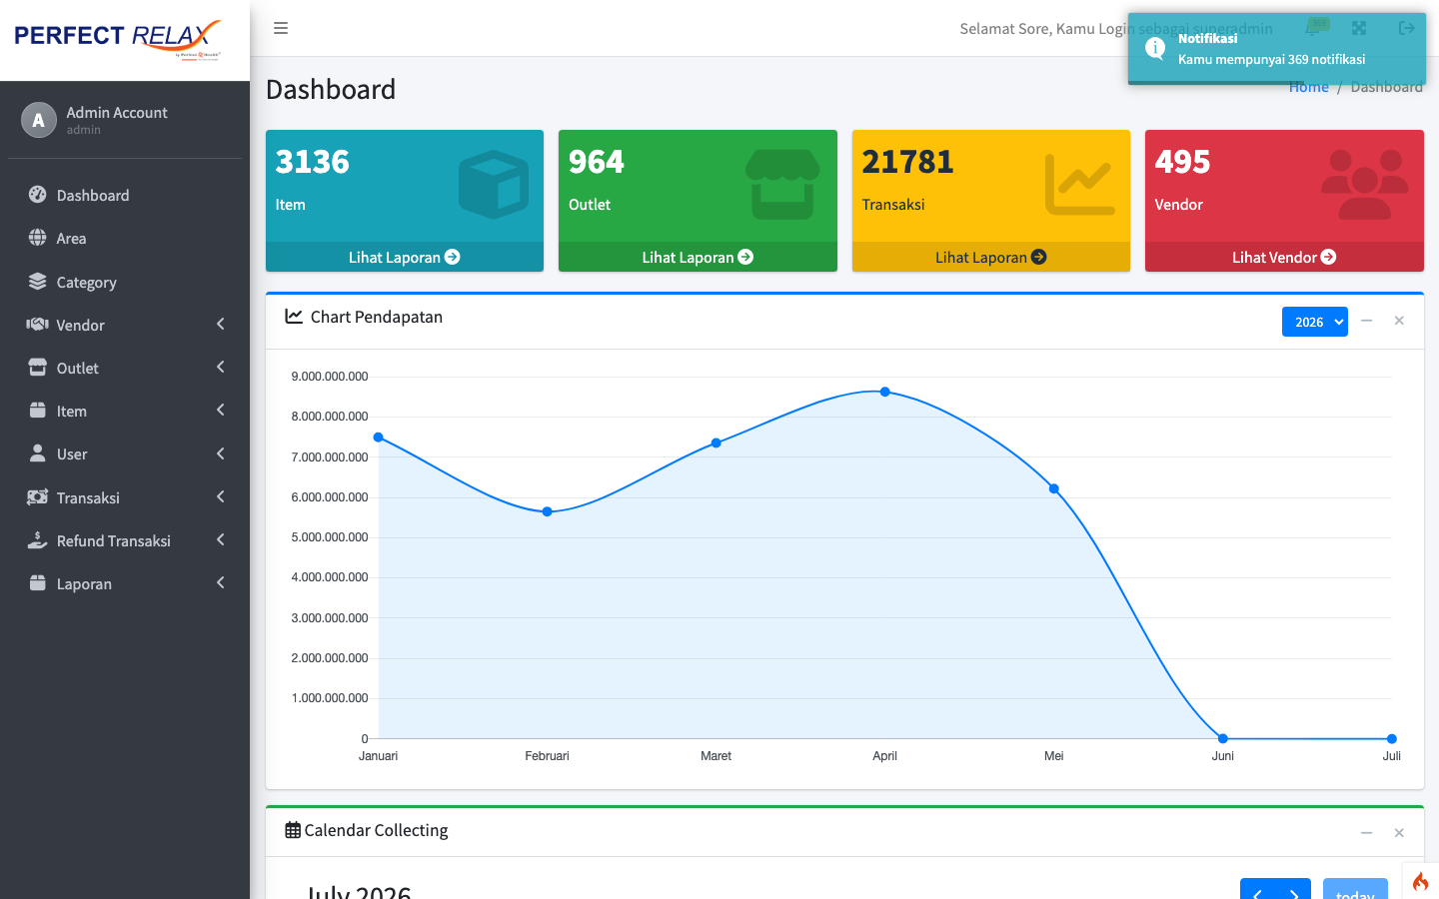The image size is (1439, 899).
Task: Click the Juni data point on the chart
Action: pos(1223,738)
